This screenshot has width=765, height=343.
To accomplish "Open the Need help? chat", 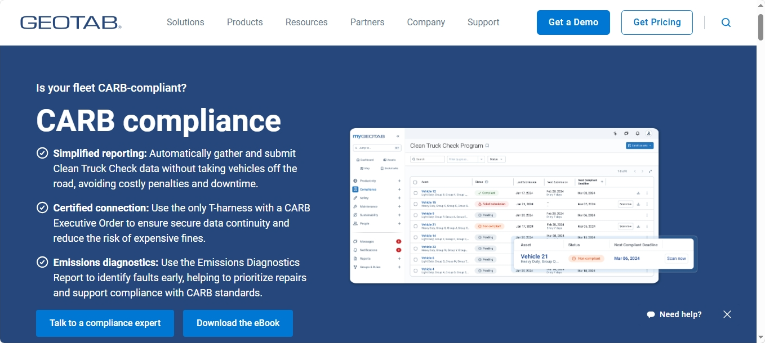I will (674, 314).
